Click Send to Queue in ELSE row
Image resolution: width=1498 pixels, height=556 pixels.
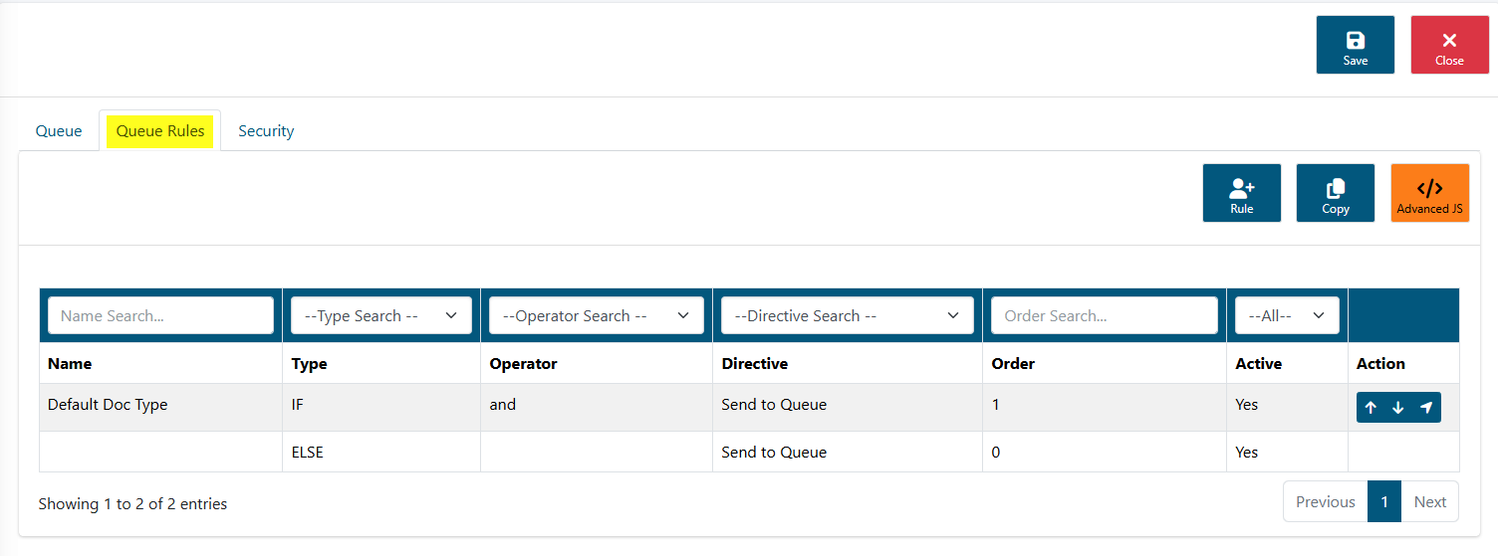[x=774, y=452]
